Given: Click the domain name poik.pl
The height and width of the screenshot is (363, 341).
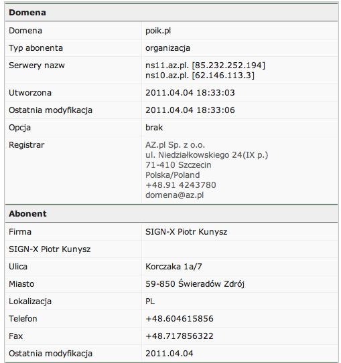Looking at the screenshot, I should [x=158, y=31].
